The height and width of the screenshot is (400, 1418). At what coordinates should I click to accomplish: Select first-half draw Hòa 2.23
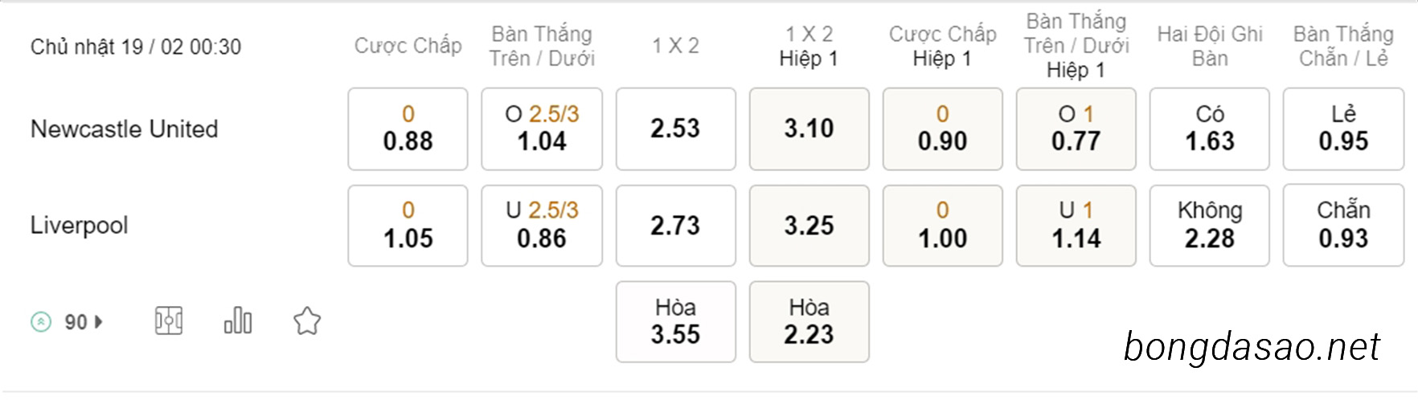809,321
